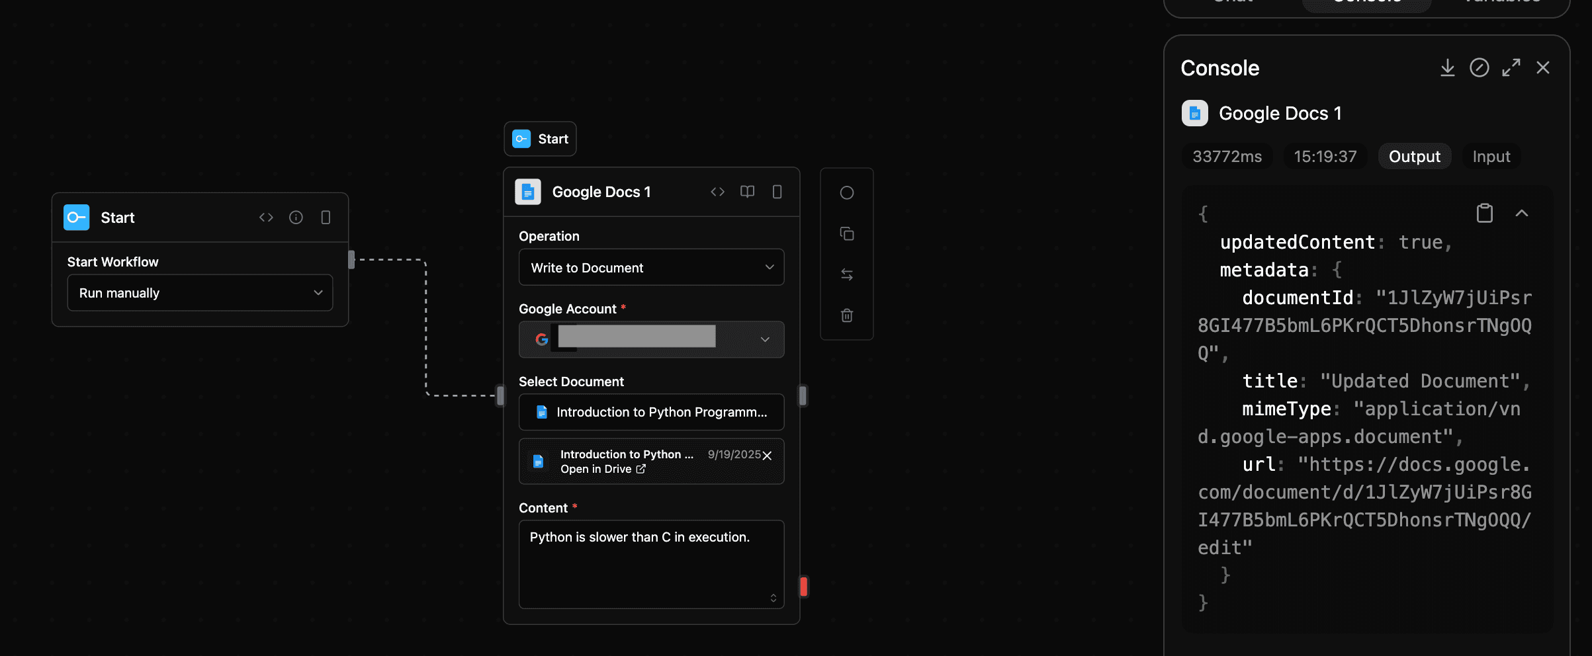The width and height of the screenshot is (1592, 656).
Task: Expand the Console panel to fullscreen
Action: tap(1511, 67)
